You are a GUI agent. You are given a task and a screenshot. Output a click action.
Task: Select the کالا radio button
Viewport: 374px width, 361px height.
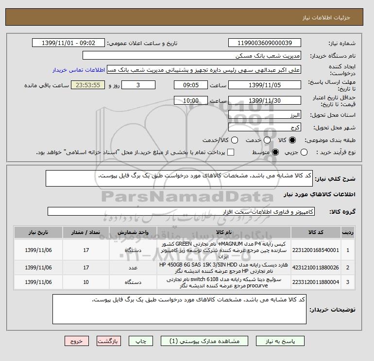(292, 140)
